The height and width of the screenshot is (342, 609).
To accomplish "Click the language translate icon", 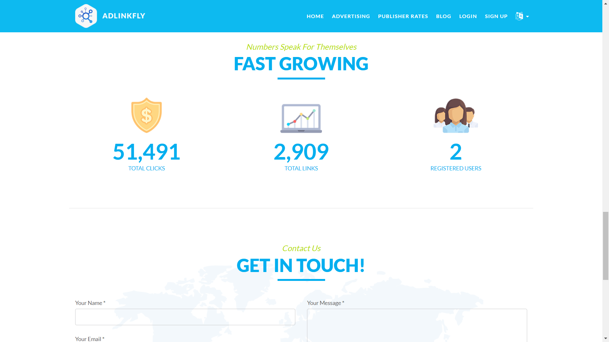I will [x=519, y=16].
